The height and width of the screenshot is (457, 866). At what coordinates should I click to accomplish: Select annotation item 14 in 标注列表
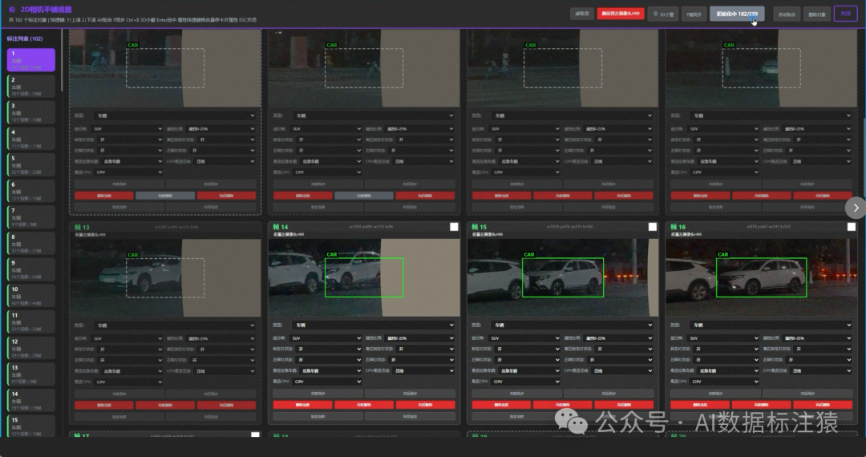(31, 400)
